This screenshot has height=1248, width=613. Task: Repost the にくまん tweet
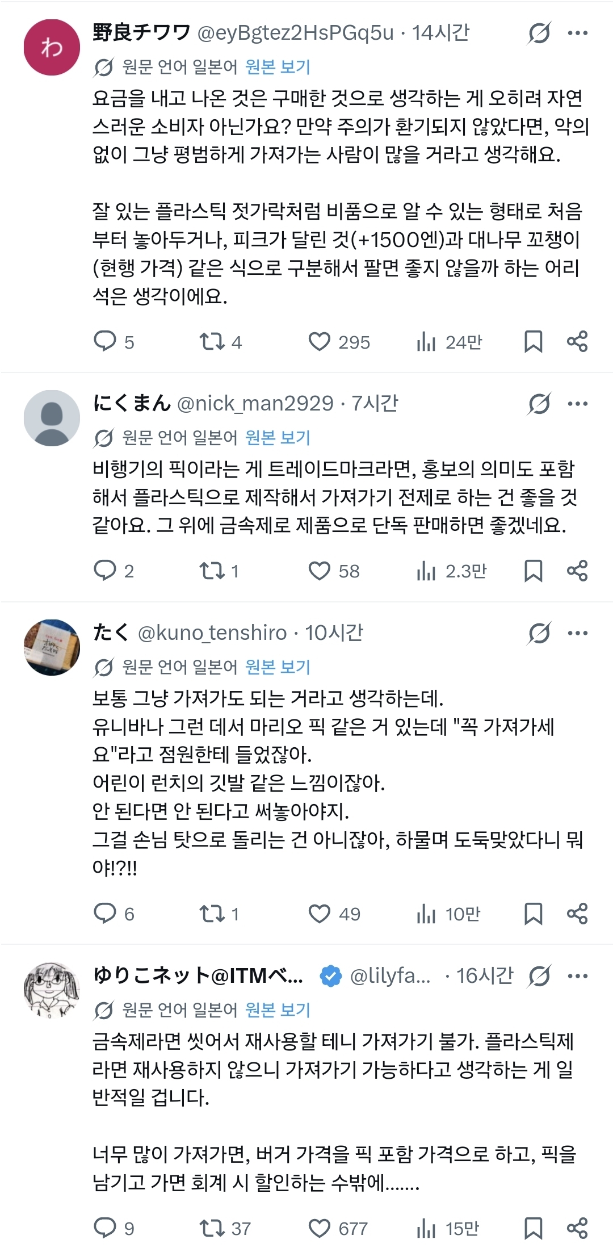click(x=212, y=571)
